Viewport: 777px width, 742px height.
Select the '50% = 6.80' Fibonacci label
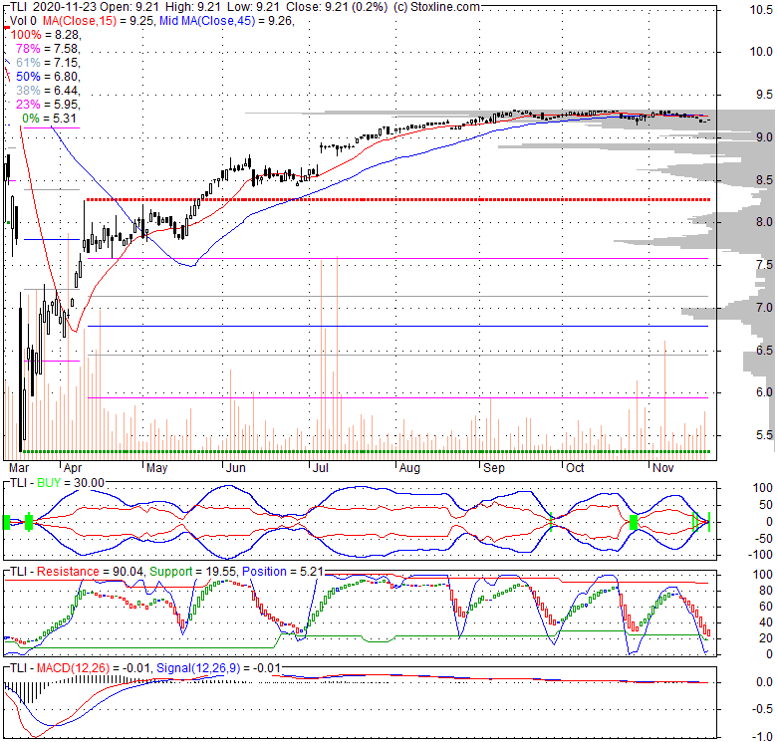pos(48,77)
